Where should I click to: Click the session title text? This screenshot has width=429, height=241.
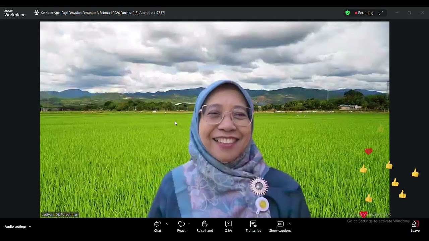click(x=103, y=13)
